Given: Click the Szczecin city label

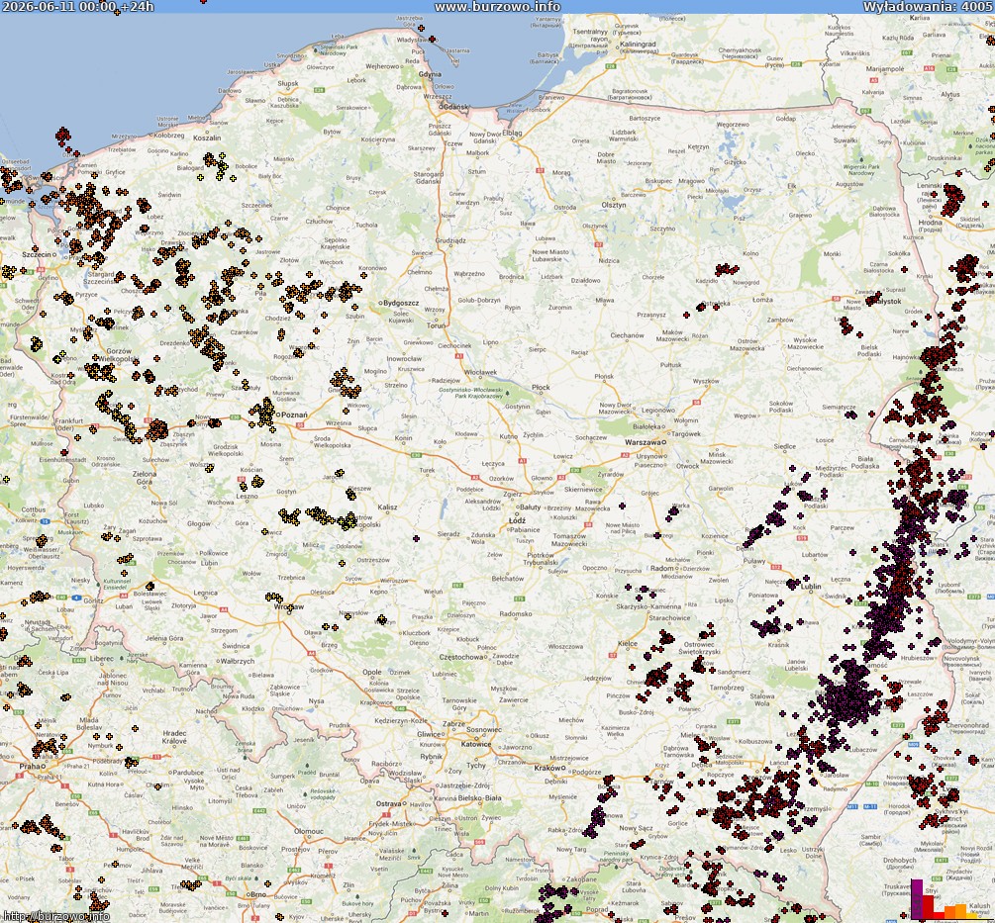Looking at the screenshot, I should (37, 254).
